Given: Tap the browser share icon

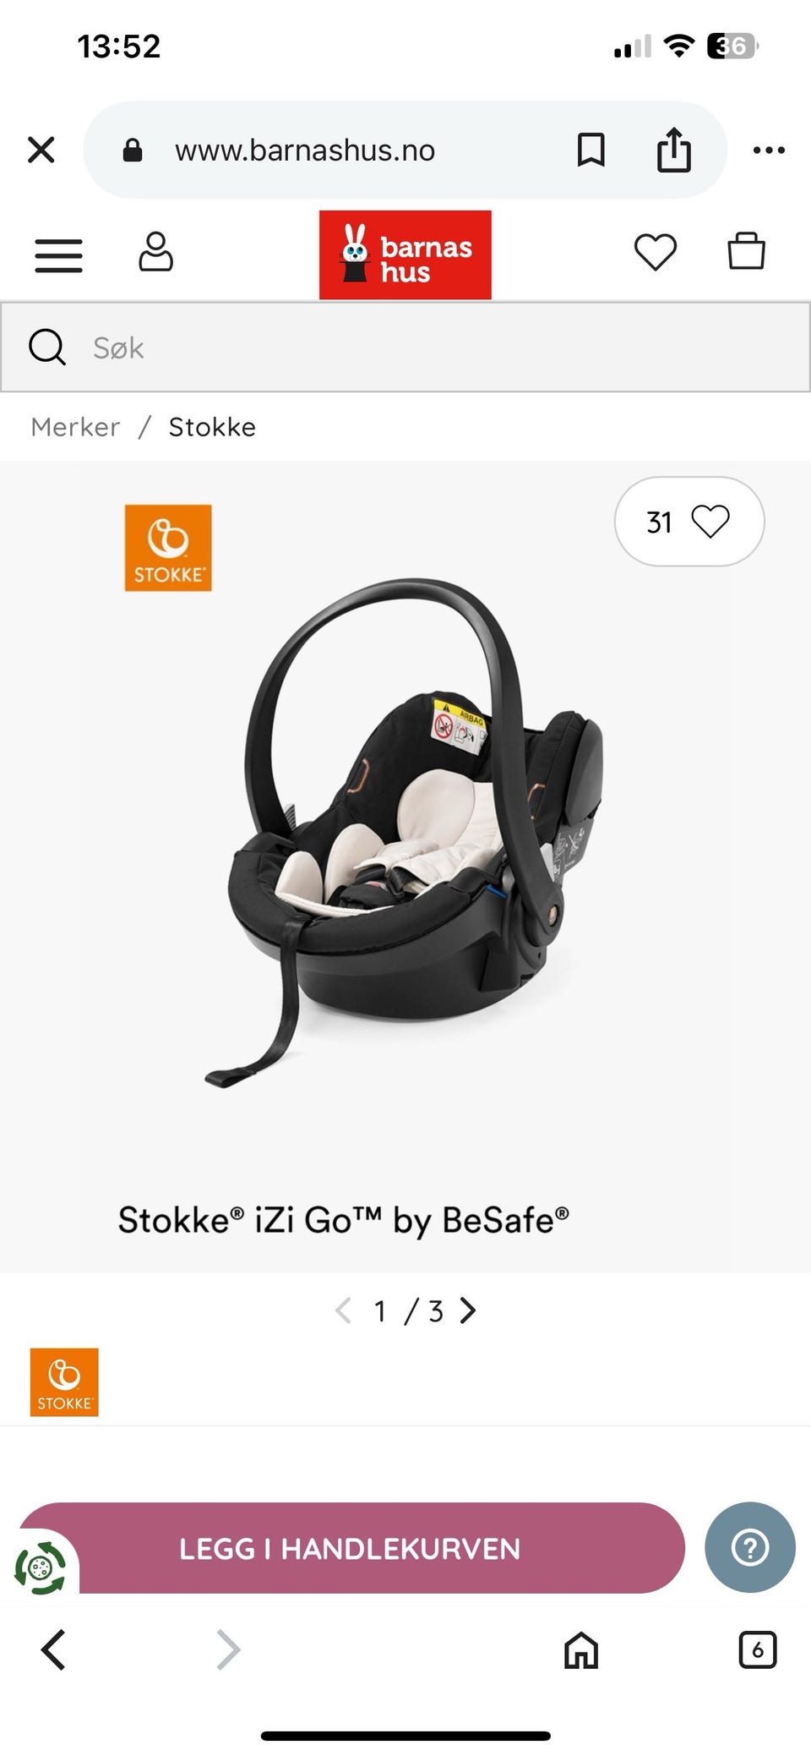Looking at the screenshot, I should pyautogui.click(x=673, y=150).
